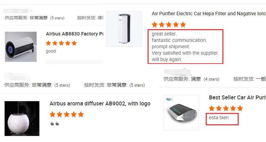Click the star rating under Airbus AB8830 title
This screenshot has width=266, height=142.
pyautogui.click(x=61, y=43)
